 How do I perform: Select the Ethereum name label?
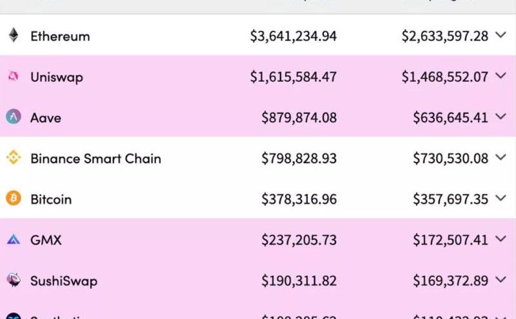pos(60,37)
